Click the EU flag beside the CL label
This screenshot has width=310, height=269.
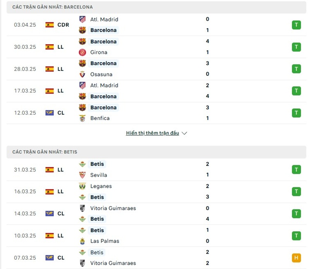50,113
